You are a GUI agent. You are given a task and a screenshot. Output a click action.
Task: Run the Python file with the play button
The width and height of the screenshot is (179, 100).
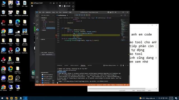[x=121, y=15]
